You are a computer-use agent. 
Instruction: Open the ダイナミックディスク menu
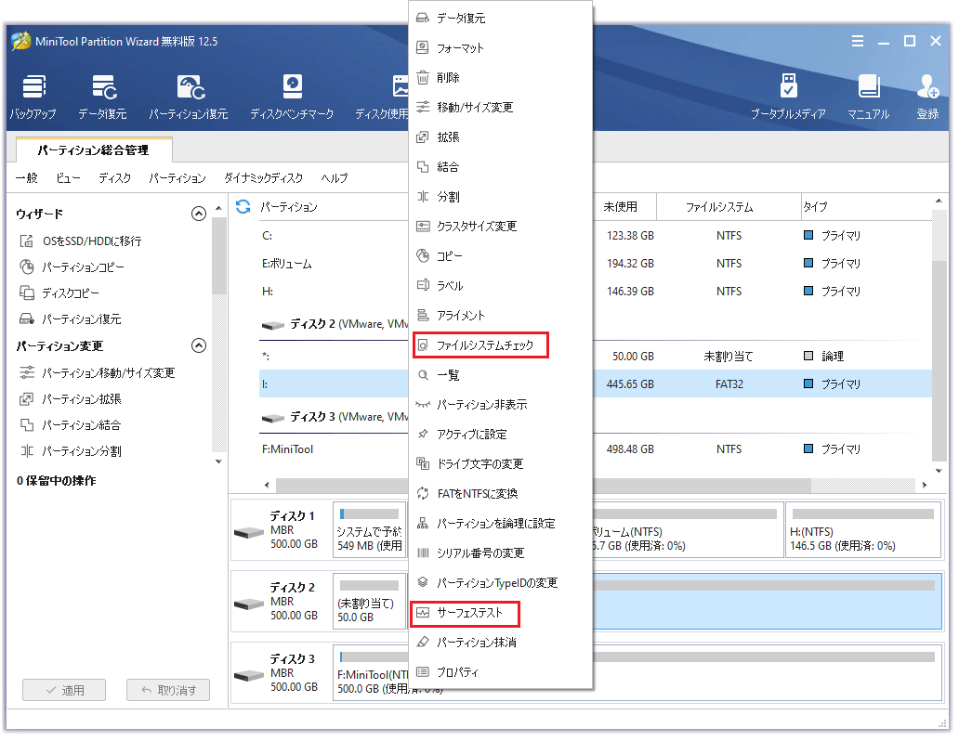pos(264,178)
